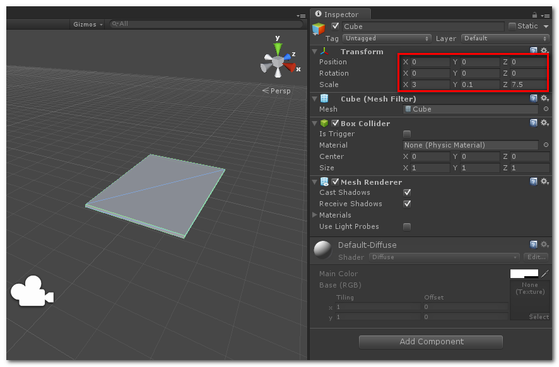This screenshot has width=559, height=367.
Task: Click the cube object icon in Inspector header
Action: [x=319, y=28]
